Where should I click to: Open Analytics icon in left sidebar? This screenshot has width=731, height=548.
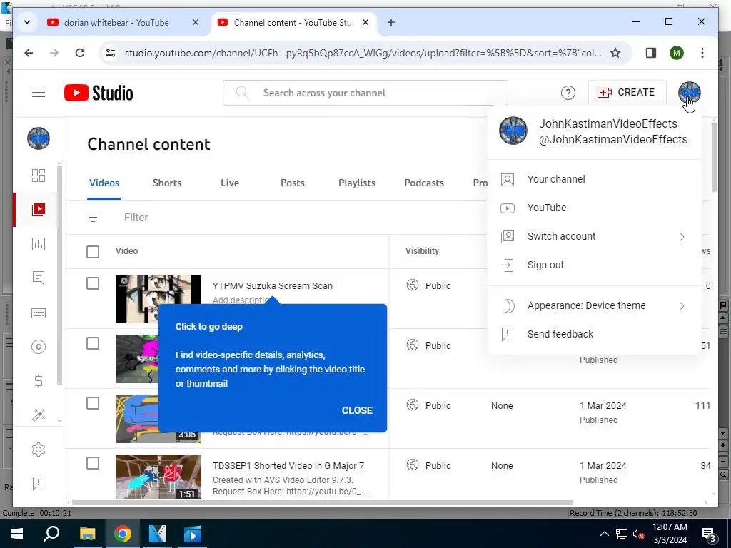[x=39, y=244]
